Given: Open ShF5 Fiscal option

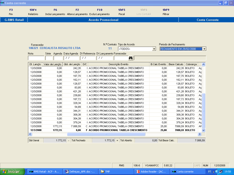Looking at the screenshot, I should [x=122, y=12].
